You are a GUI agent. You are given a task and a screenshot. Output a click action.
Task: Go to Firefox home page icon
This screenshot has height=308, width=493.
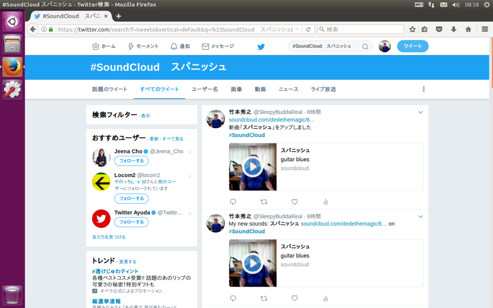(x=468, y=29)
